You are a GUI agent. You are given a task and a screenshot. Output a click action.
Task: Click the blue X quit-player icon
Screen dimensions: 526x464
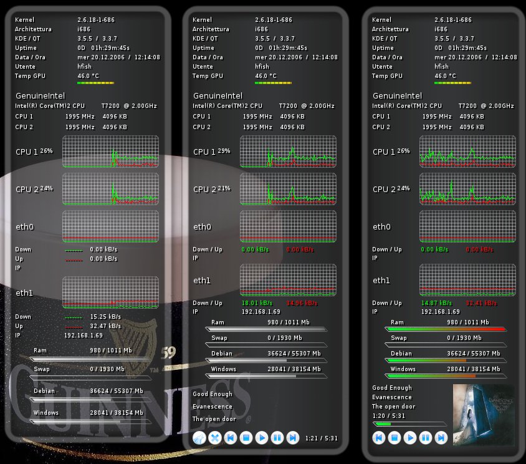coord(214,438)
